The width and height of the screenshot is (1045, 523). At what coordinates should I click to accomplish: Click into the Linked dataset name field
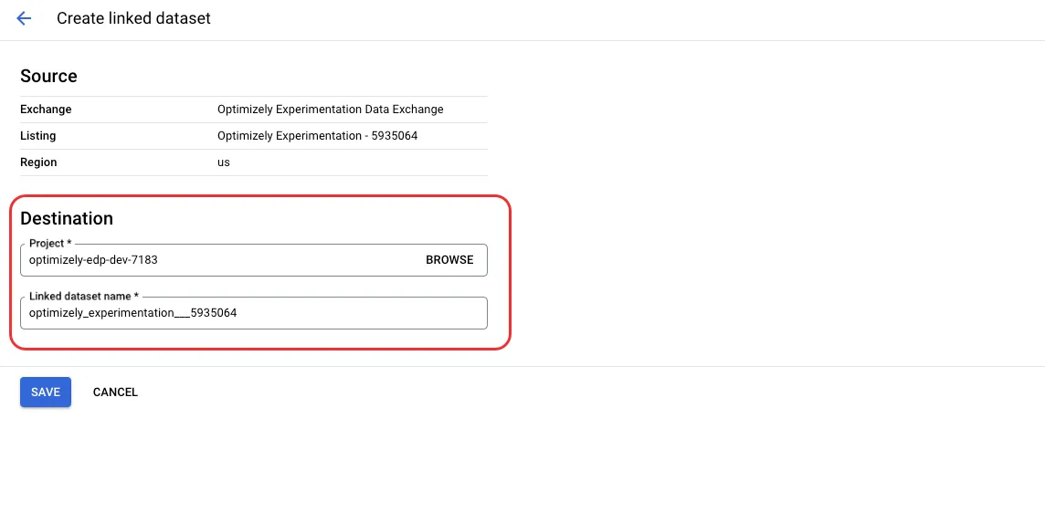click(x=254, y=313)
